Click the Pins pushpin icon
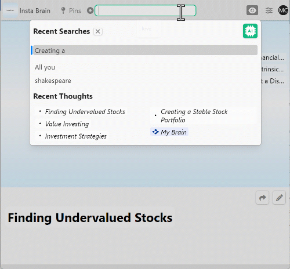Image resolution: width=290 pixels, height=269 pixels. [x=63, y=10]
